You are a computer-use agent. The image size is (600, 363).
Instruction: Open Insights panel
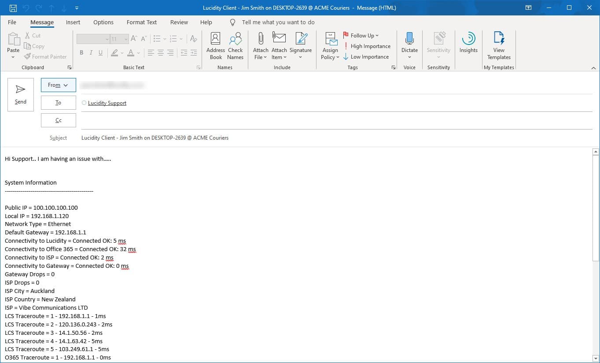pos(468,43)
